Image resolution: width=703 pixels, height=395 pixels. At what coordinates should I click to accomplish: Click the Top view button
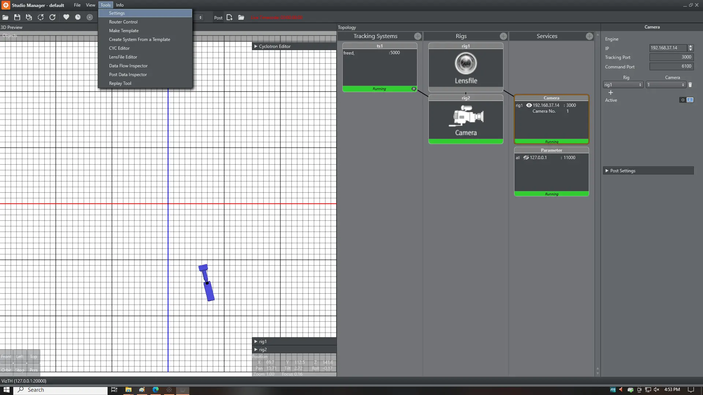pos(33,357)
